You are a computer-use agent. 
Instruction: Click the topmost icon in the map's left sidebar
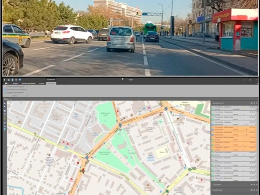[x=5, y=103]
